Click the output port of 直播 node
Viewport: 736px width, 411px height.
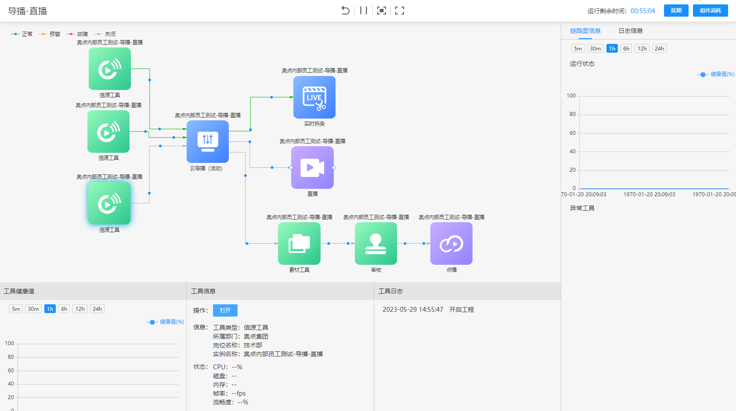click(334, 168)
